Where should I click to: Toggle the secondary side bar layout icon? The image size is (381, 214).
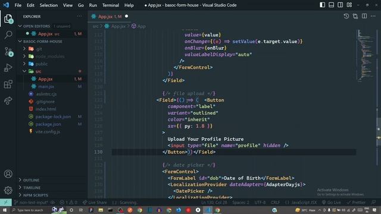click(x=340, y=5)
